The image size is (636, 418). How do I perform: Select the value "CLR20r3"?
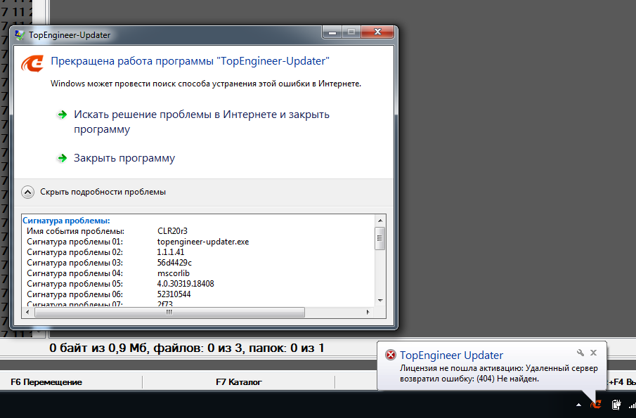tap(172, 231)
